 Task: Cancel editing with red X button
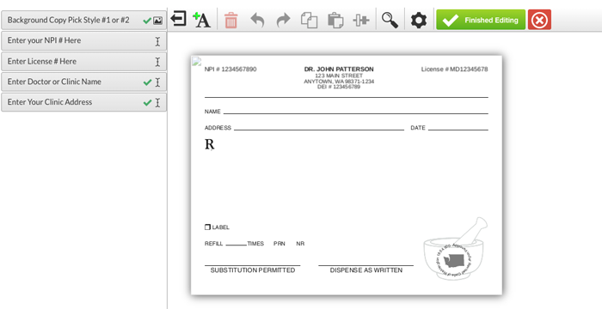(539, 20)
